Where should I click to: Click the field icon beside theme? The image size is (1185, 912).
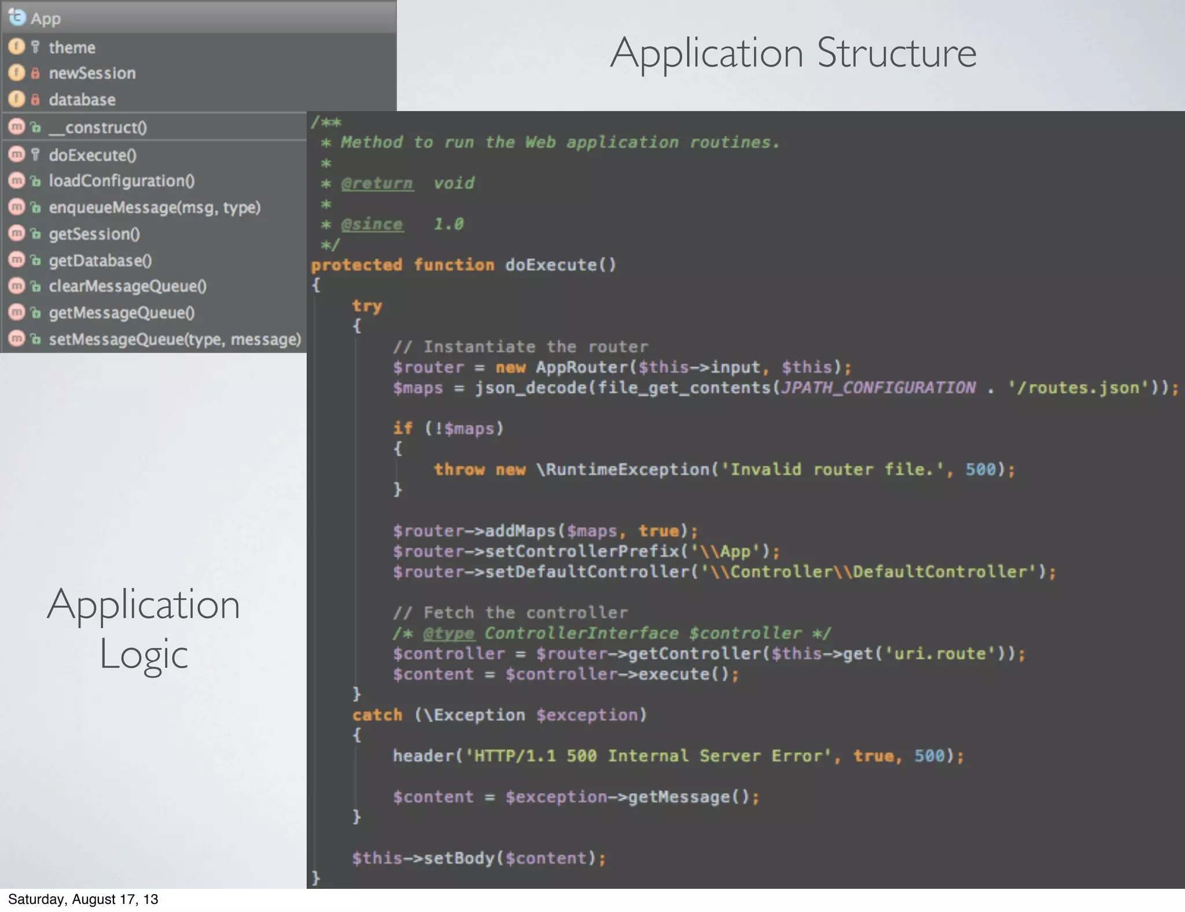(16, 46)
